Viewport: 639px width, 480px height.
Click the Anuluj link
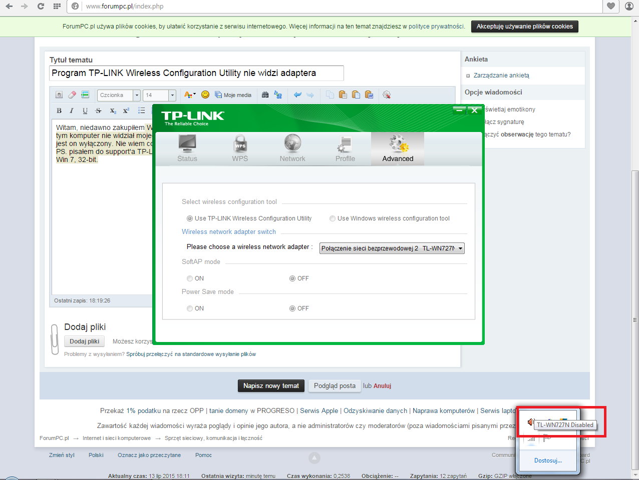coord(382,386)
